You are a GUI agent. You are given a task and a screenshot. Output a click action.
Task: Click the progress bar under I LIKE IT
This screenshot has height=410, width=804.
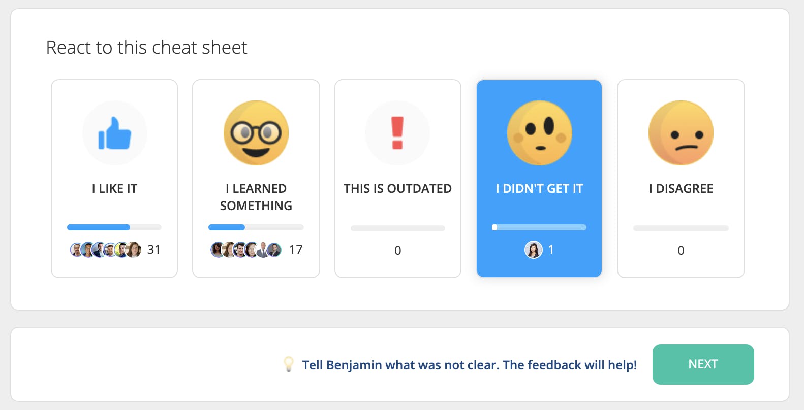(x=114, y=227)
